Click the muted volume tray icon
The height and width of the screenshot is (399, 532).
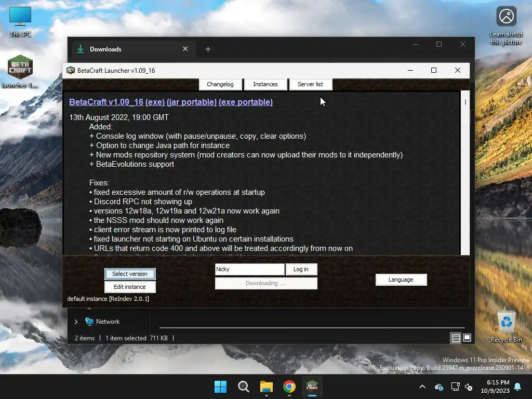tap(469, 387)
